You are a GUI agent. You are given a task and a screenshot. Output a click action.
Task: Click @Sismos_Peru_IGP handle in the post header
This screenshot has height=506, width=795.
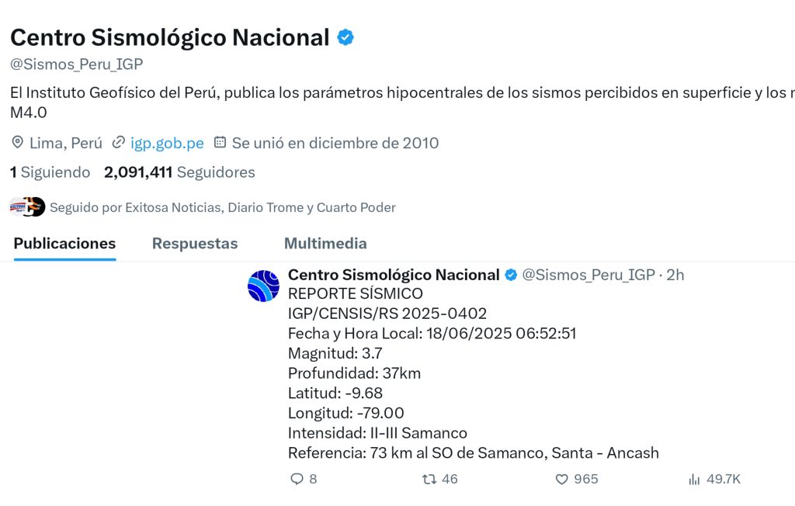(588, 275)
